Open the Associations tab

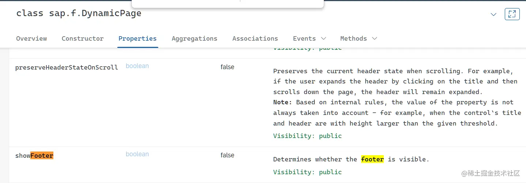tap(255, 38)
